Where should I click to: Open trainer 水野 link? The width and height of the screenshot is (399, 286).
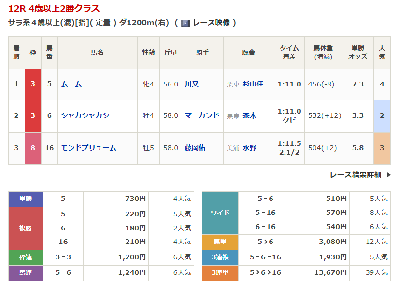click(250, 148)
